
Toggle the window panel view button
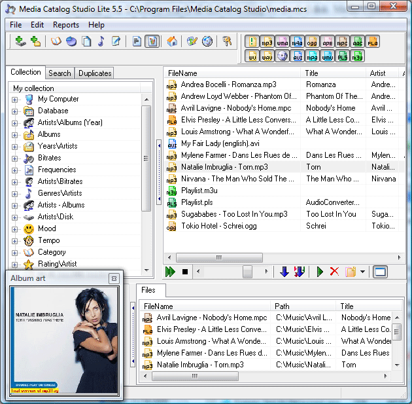click(x=380, y=272)
